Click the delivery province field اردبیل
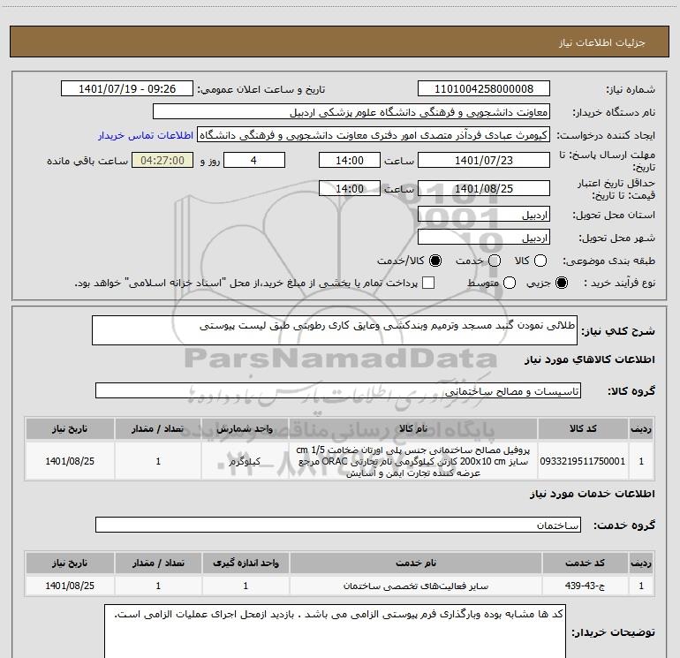 coord(484,215)
